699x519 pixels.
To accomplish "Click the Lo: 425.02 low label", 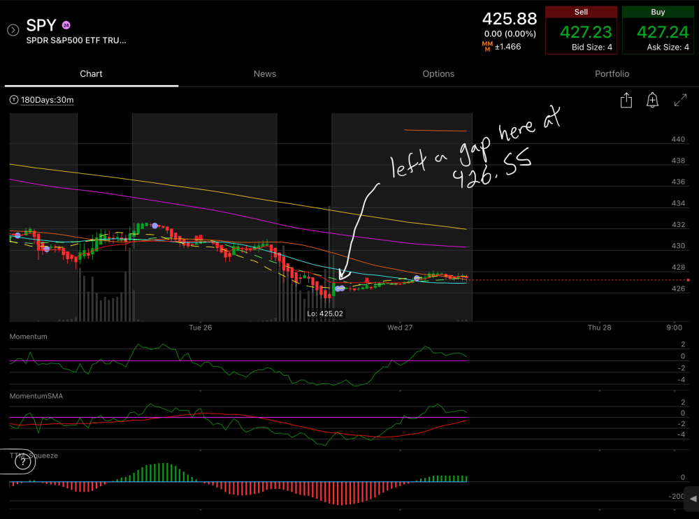I will 325,314.
